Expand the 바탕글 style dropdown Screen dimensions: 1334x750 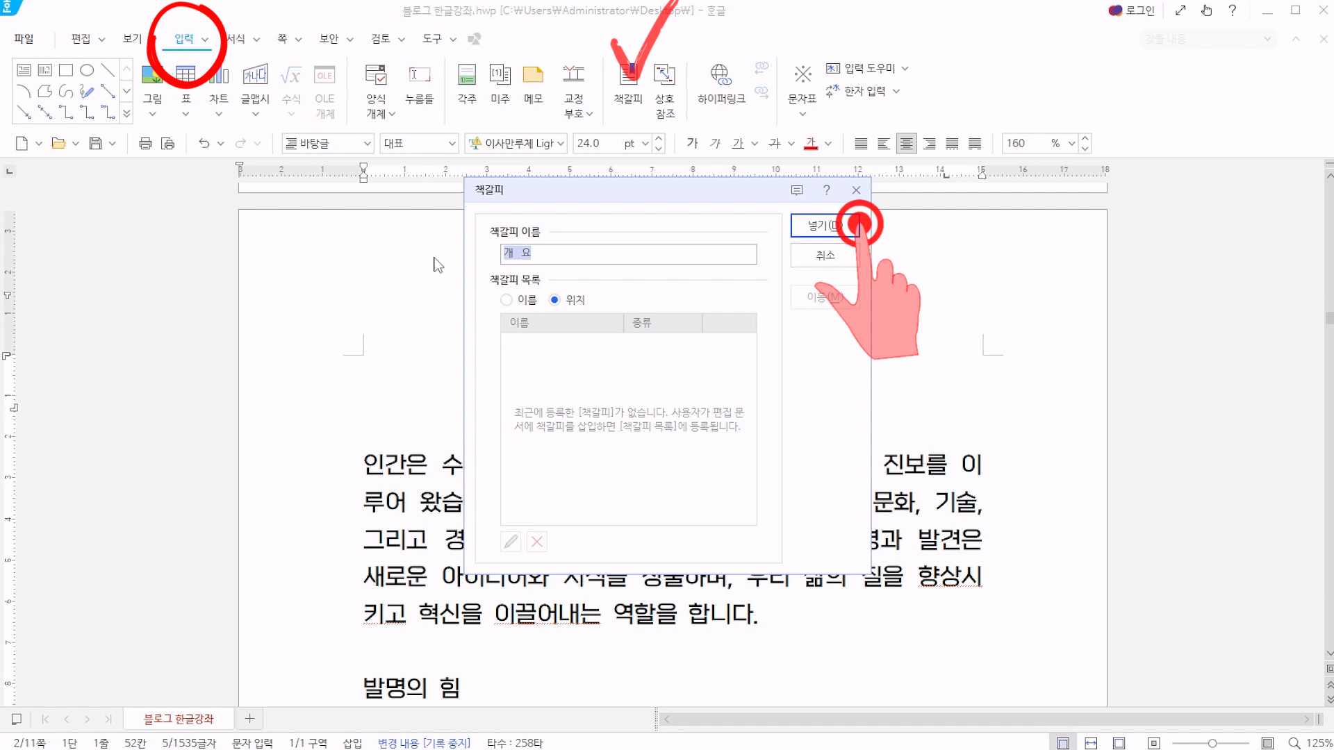(x=367, y=144)
